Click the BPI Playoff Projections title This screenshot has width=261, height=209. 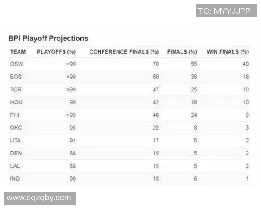pyautogui.click(x=48, y=38)
